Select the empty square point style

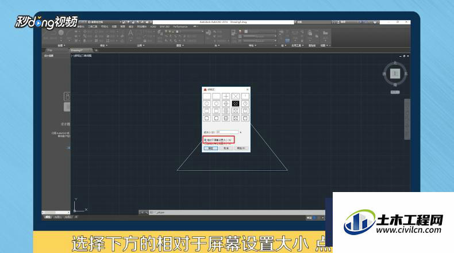[x=216, y=111]
